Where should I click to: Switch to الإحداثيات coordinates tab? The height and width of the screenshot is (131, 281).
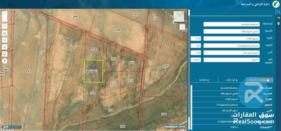coord(232,80)
